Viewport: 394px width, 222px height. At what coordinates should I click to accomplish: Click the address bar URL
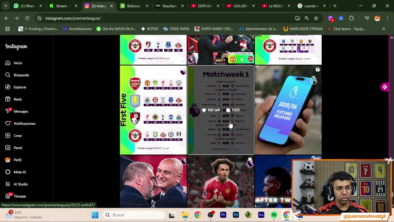pyautogui.click(x=73, y=18)
